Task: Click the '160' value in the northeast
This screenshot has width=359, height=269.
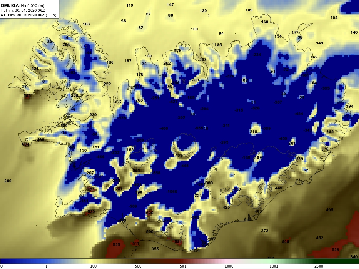Action: 265,22
